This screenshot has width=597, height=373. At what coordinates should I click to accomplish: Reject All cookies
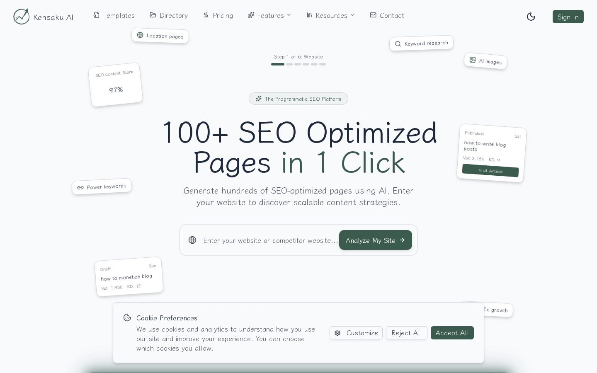coord(406,333)
